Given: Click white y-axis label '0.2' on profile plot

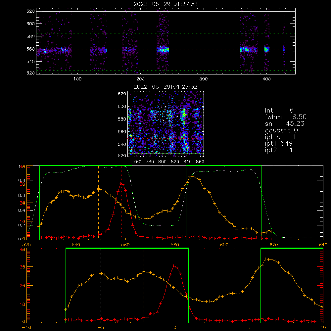Looking at the screenshot, I should [22, 225].
